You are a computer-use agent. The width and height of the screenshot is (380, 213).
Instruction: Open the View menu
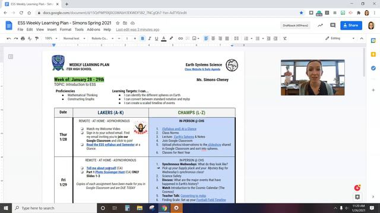click(x=40, y=30)
